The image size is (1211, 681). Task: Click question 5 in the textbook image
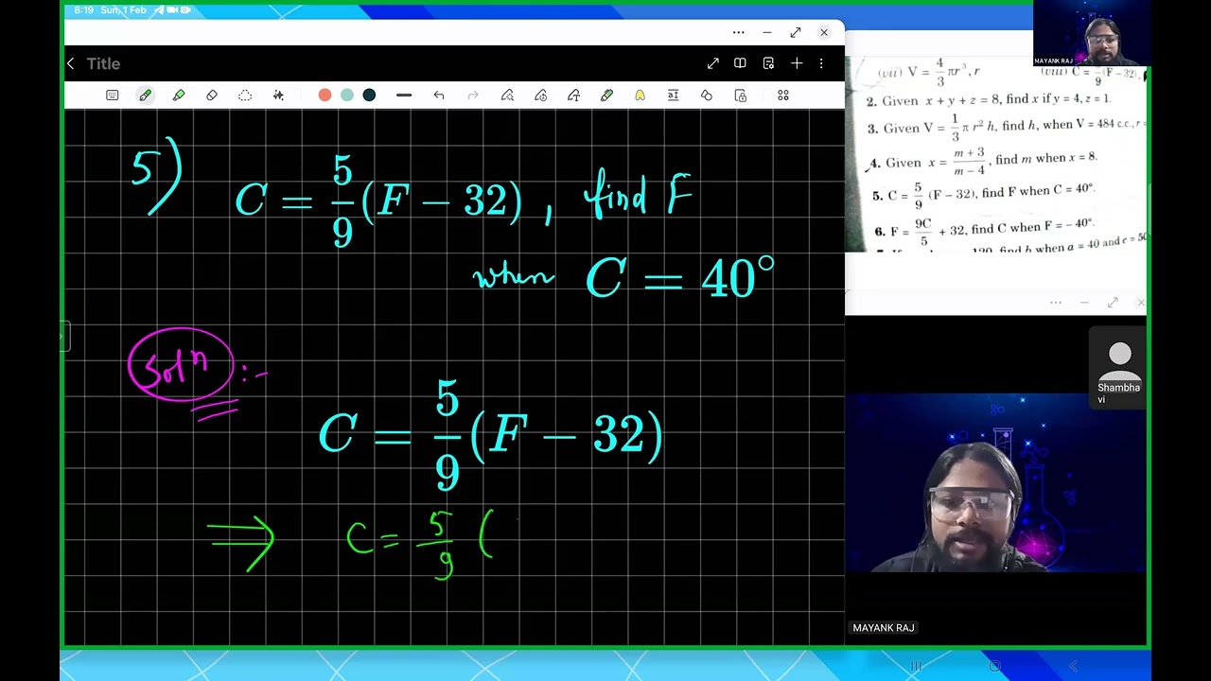[x=984, y=194]
